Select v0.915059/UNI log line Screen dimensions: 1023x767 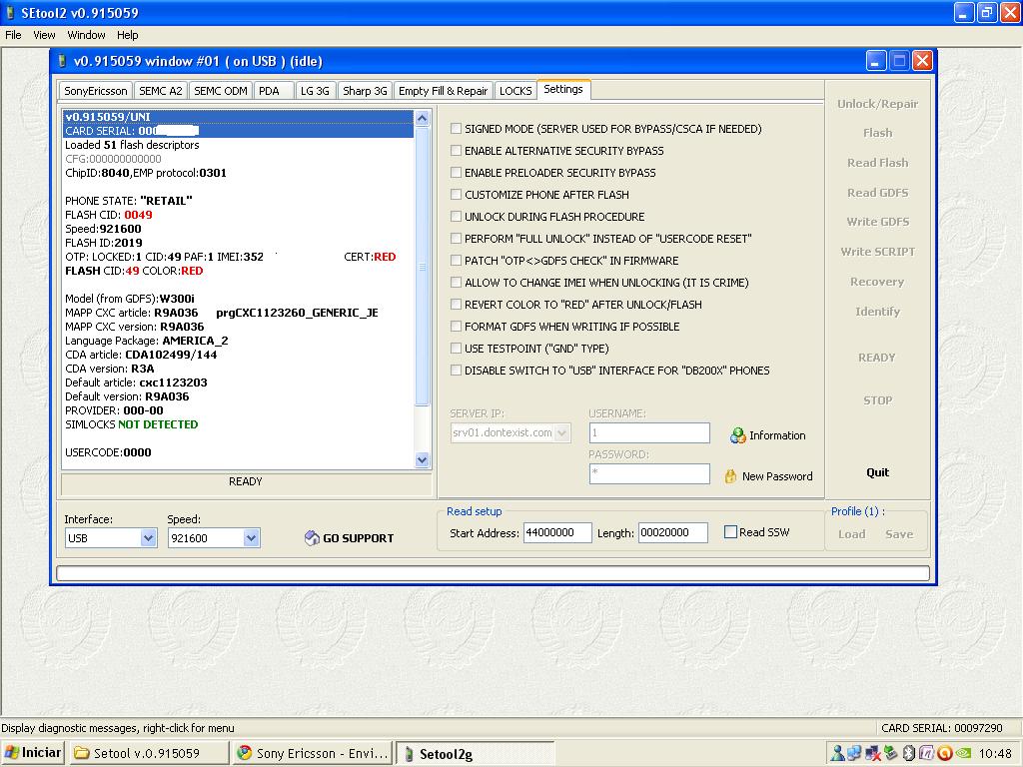[x=238, y=117]
